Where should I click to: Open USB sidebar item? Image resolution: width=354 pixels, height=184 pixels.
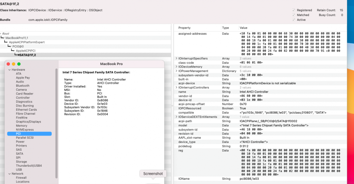(x=19, y=170)
